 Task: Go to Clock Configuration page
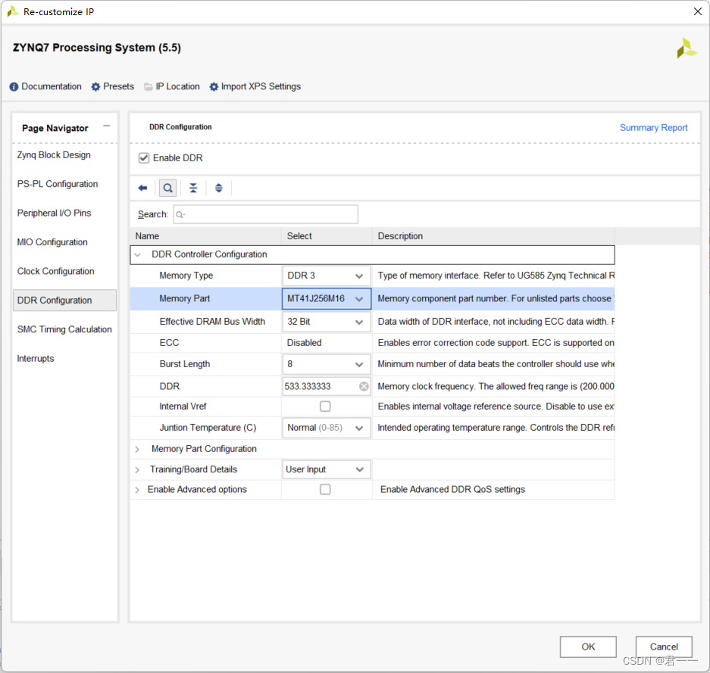point(56,271)
